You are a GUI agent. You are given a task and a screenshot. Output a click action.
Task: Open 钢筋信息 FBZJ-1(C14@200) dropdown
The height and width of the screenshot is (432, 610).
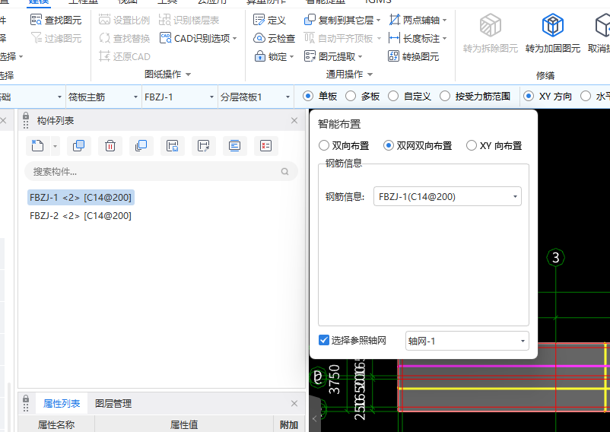(x=447, y=196)
